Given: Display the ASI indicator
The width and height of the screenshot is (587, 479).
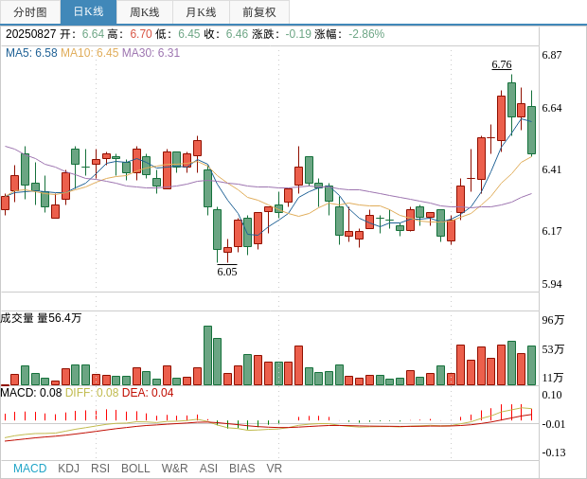Looking at the screenshot, I should coord(208,468).
